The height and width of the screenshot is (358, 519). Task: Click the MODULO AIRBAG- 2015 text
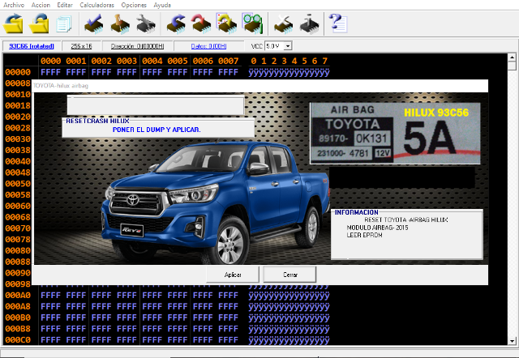[377, 228]
